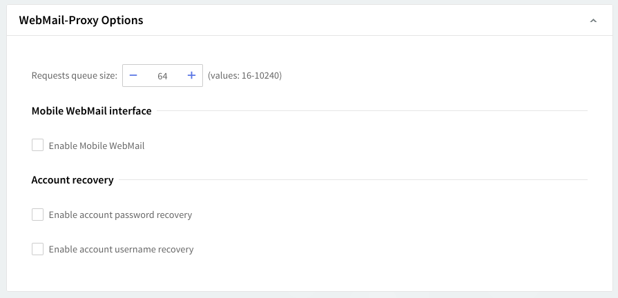
Task: Focus the queue size field showing 64
Action: click(162, 76)
